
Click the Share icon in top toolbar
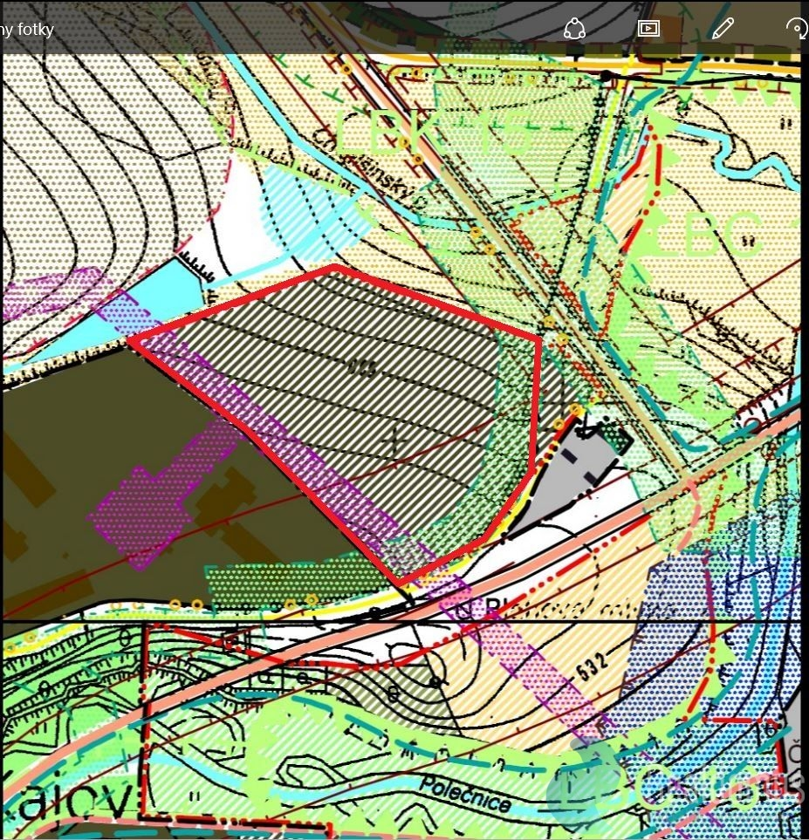(572, 29)
